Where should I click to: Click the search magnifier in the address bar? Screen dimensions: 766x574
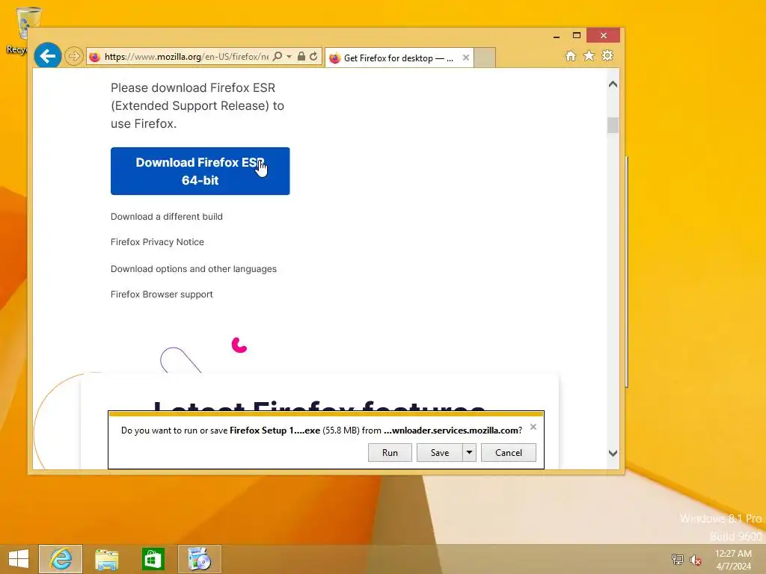coord(278,56)
